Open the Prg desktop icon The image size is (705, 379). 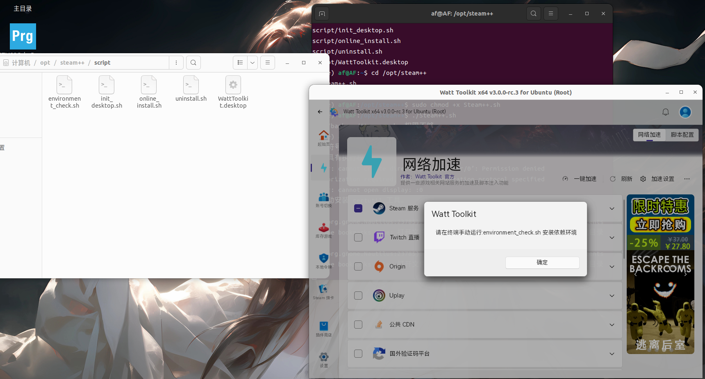click(23, 36)
